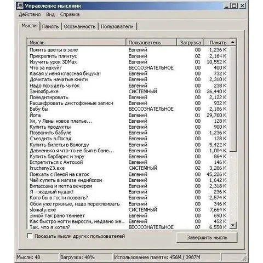Select the row Обои уже грязные, надо переклеивать

[128, 204]
